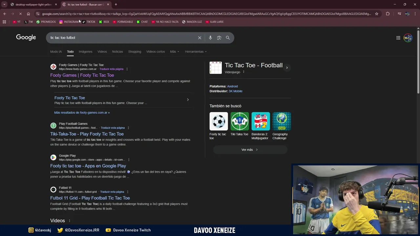Image resolution: width=420 pixels, height=236 pixels.
Task: Close the desktop-wallpaper-light-yellow tab
Action: click(x=56, y=5)
